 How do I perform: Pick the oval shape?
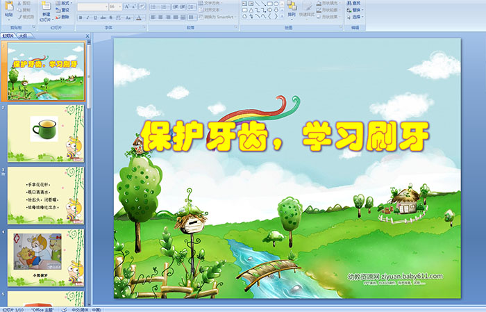(x=276, y=3)
